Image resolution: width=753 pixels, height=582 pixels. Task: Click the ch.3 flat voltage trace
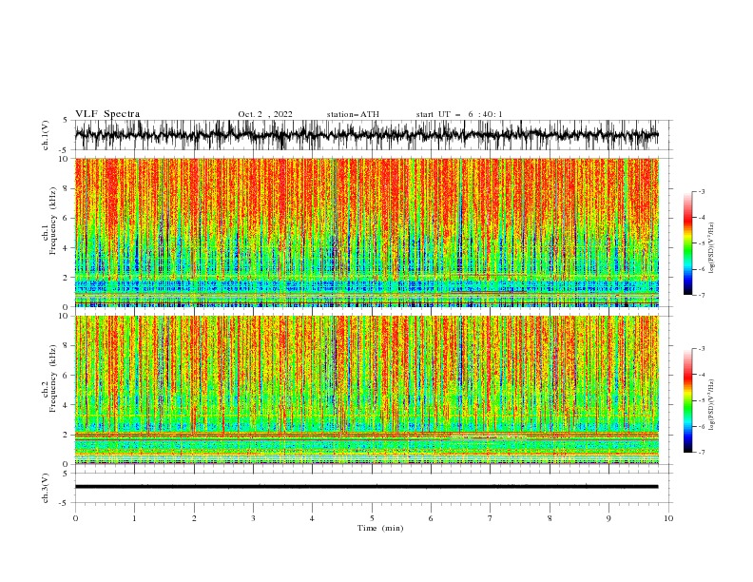tap(366, 487)
